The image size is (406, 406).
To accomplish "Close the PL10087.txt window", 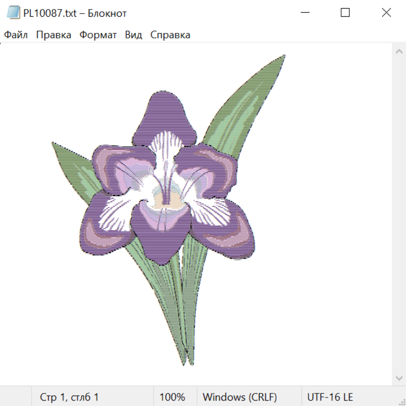I will [x=386, y=13].
